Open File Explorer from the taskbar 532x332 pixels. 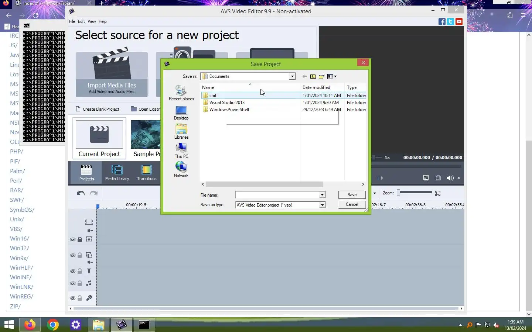[99, 325]
